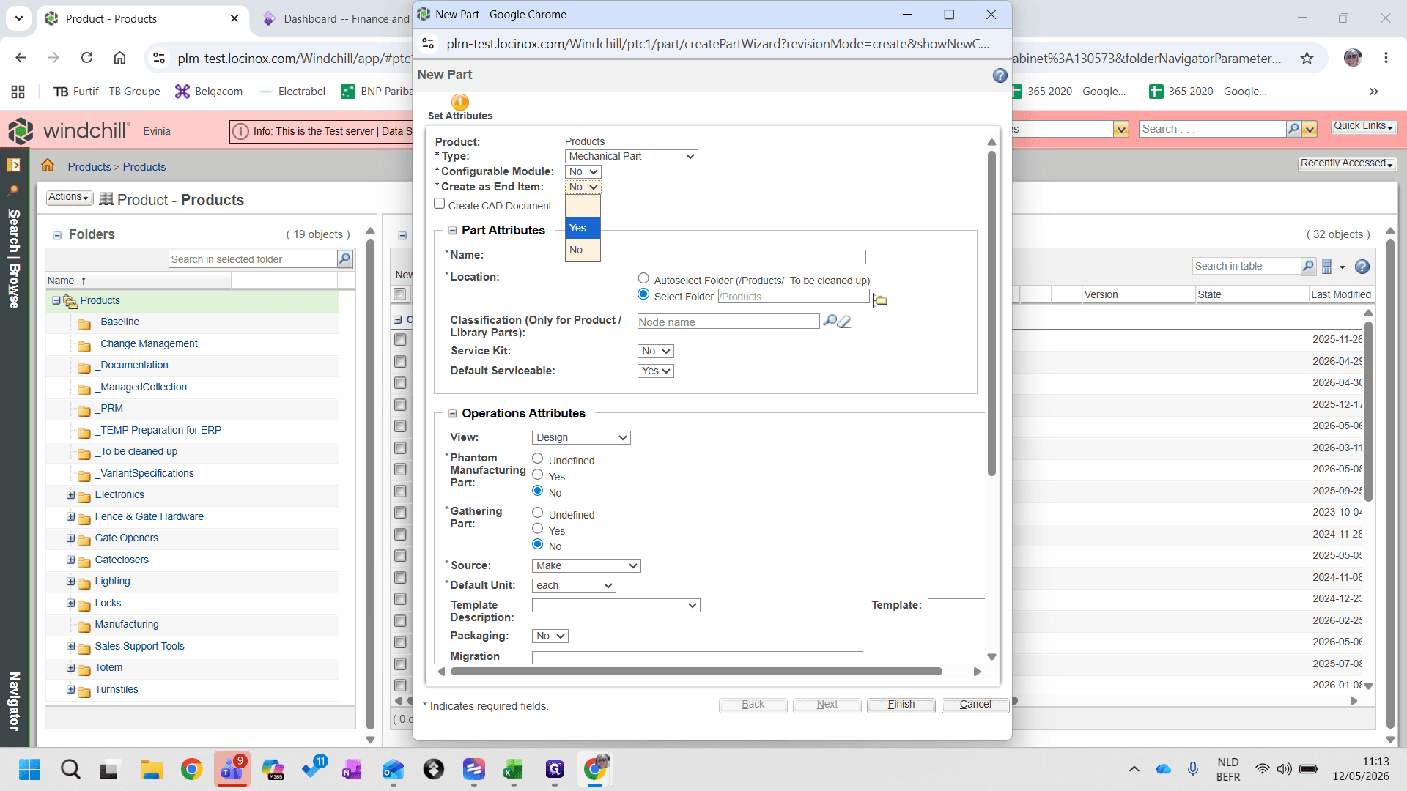Open the Source dropdown showing Make

coord(586,565)
